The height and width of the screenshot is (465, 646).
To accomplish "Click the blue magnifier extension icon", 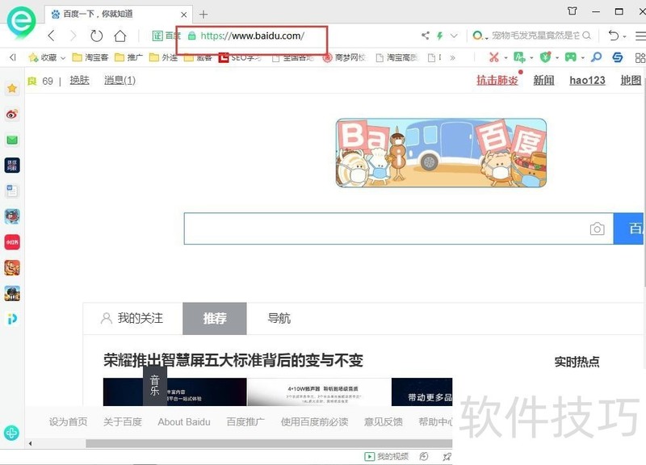I will (596, 57).
